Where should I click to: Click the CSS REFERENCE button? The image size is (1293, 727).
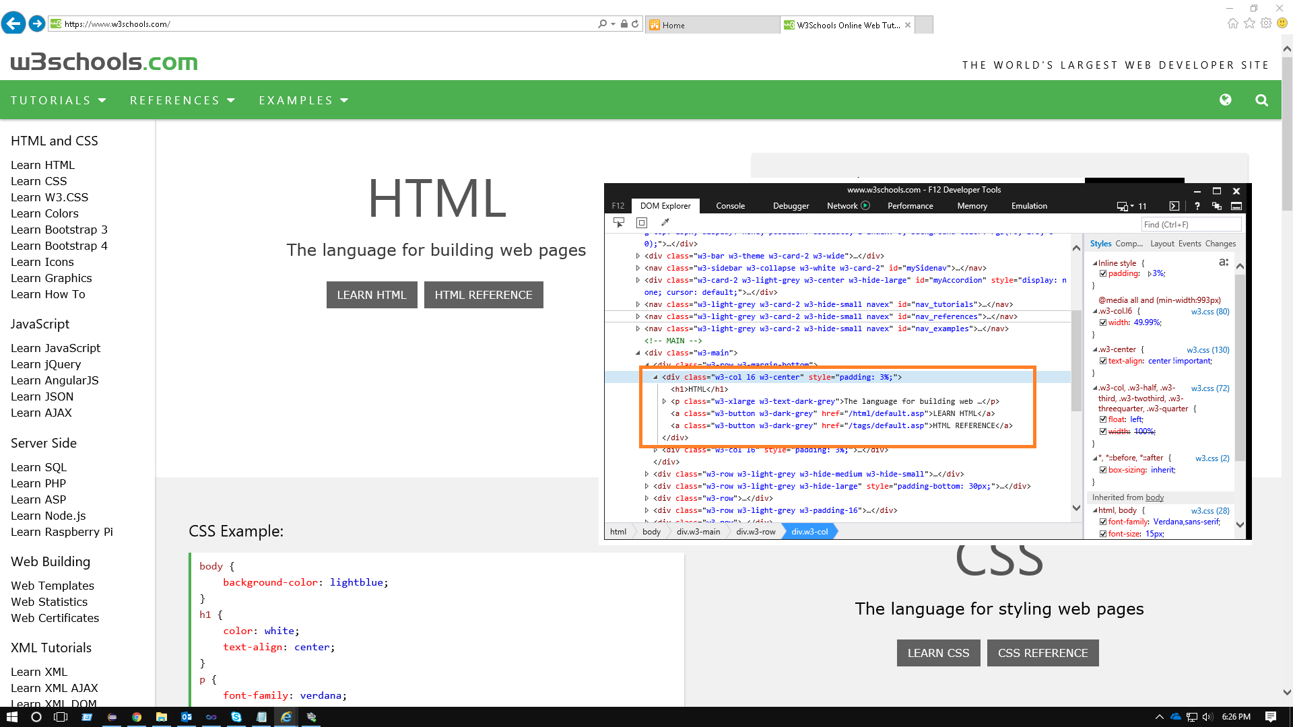coord(1042,653)
